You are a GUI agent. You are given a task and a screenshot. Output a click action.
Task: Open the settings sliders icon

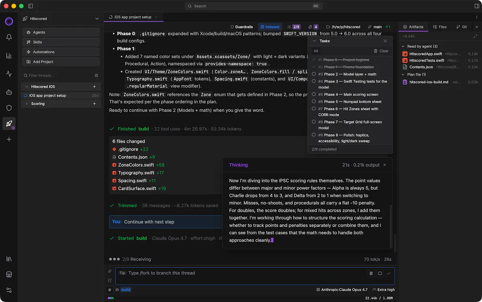[9, 290]
